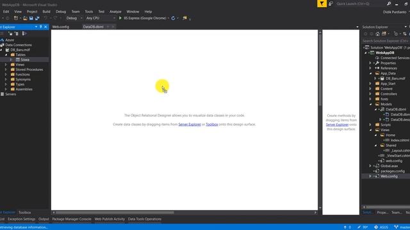Click the Save All icon in the toolbar
The width and height of the screenshot is (410, 230).
tap(37, 19)
